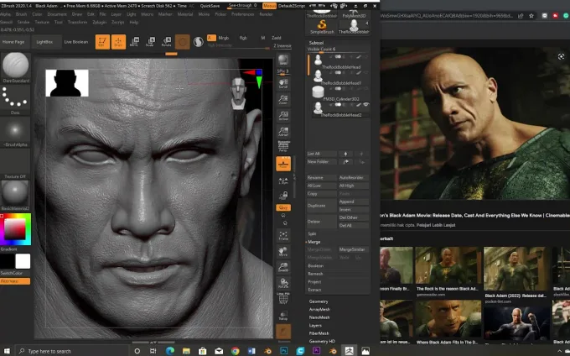Viewport: 570px width, 356px height.
Task: Click the MergeSimilar button
Action: coord(353,249)
